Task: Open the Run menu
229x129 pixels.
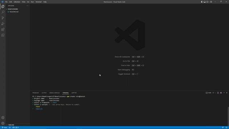Action: tap(32, 2)
